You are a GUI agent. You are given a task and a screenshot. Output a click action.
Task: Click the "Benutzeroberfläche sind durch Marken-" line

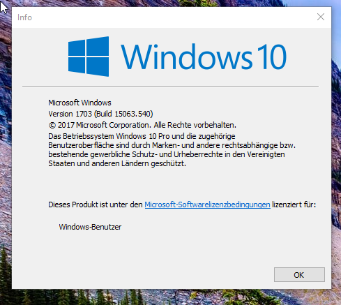point(172,145)
